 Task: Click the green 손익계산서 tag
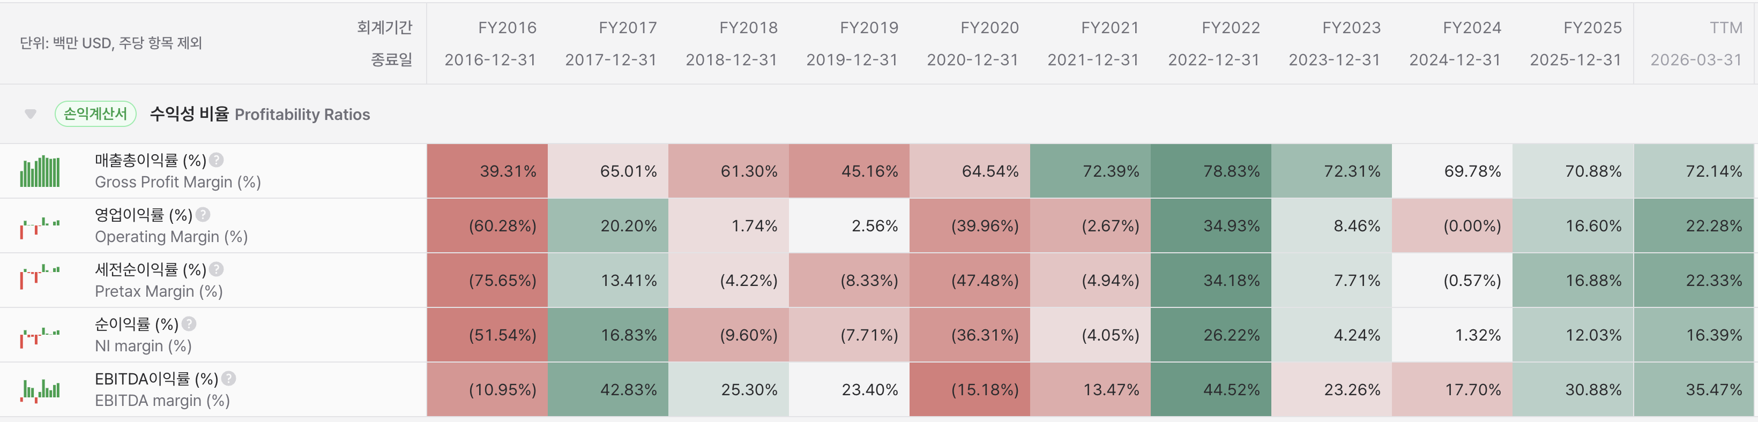95,114
